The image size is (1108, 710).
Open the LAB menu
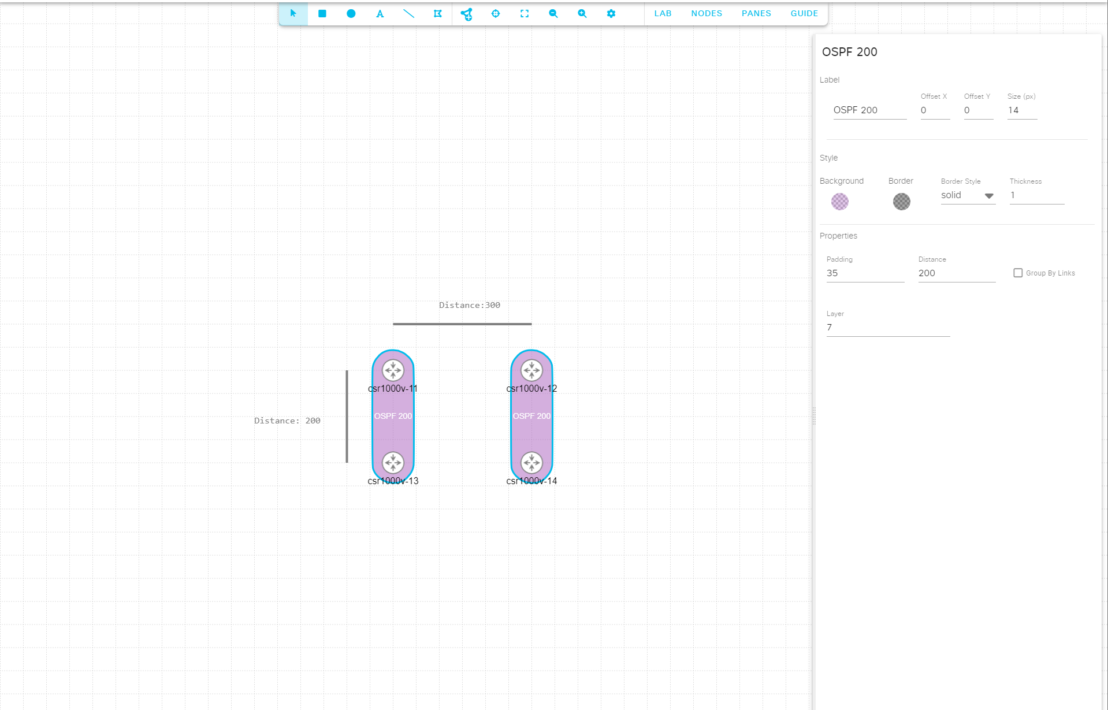point(663,13)
